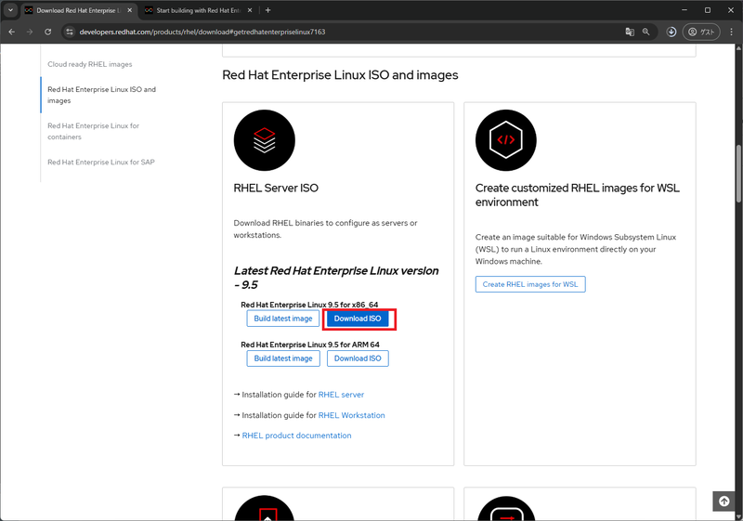Click the WSL code brackets hexagon icon
This screenshot has width=743, height=521.
click(x=506, y=140)
